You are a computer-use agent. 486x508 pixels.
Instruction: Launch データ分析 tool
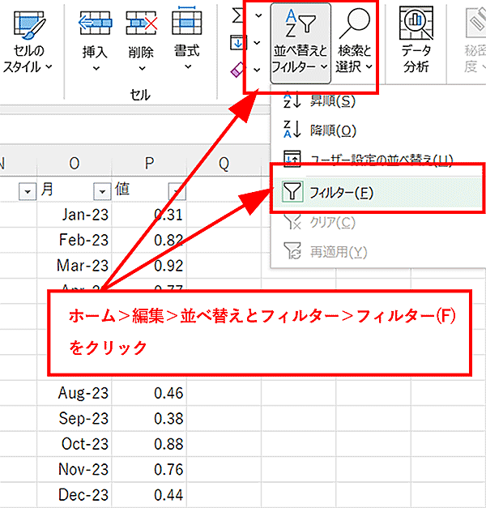coord(416,41)
